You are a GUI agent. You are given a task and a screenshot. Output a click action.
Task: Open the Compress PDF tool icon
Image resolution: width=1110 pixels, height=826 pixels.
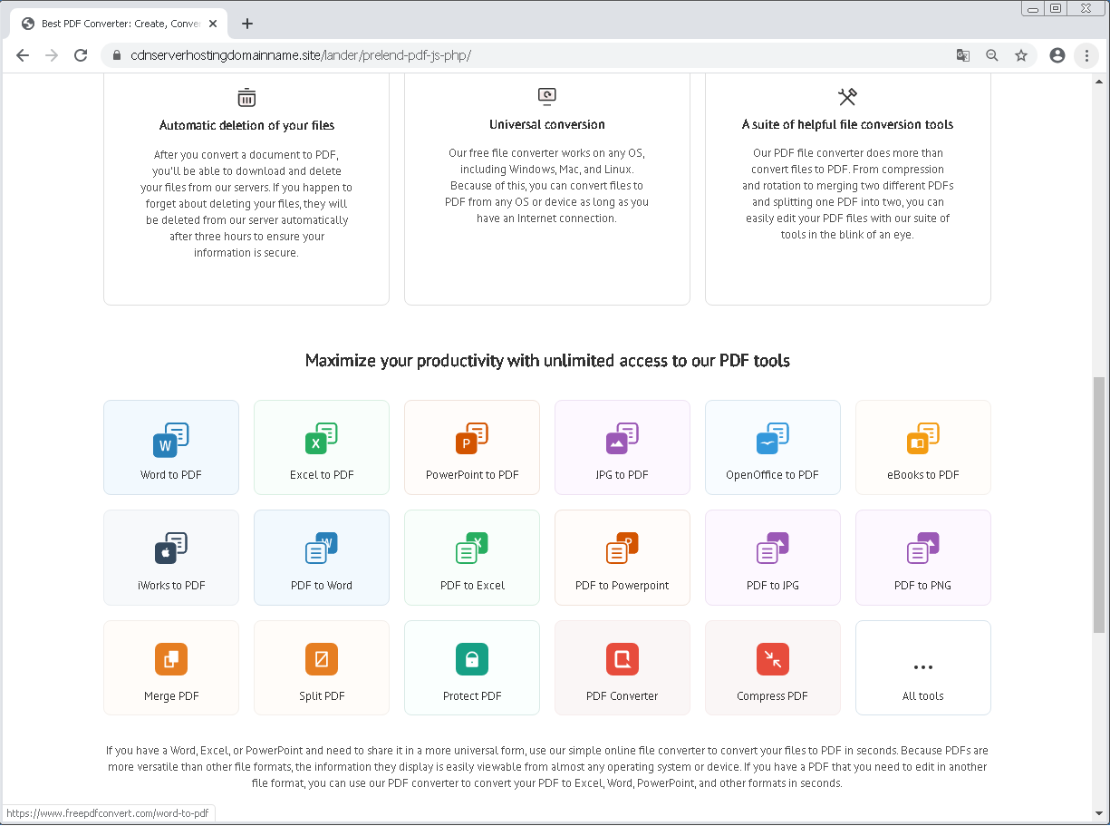click(773, 659)
